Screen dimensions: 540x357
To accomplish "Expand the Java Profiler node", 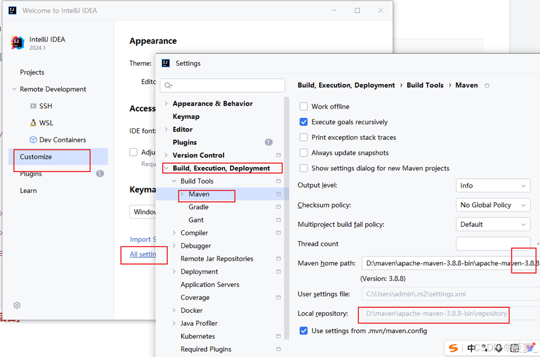I will (x=174, y=323).
